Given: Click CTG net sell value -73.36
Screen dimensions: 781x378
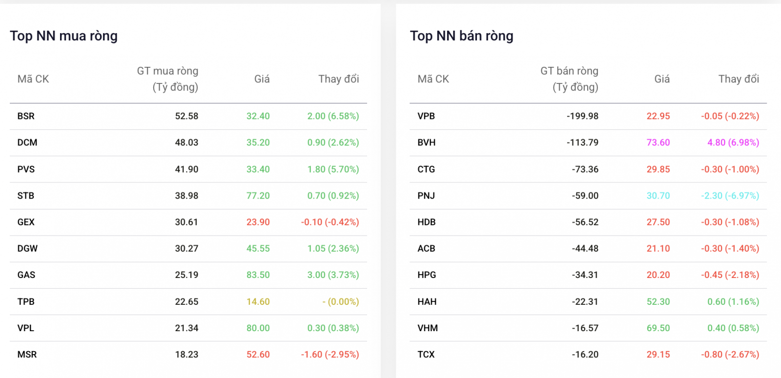Looking at the screenshot, I should click(x=585, y=169).
